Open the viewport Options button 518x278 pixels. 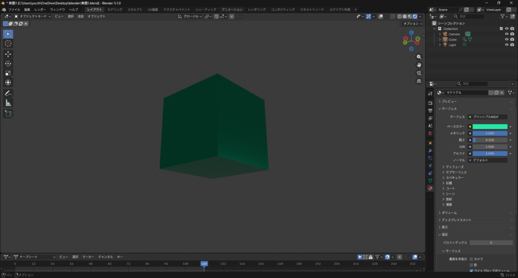coord(412,24)
